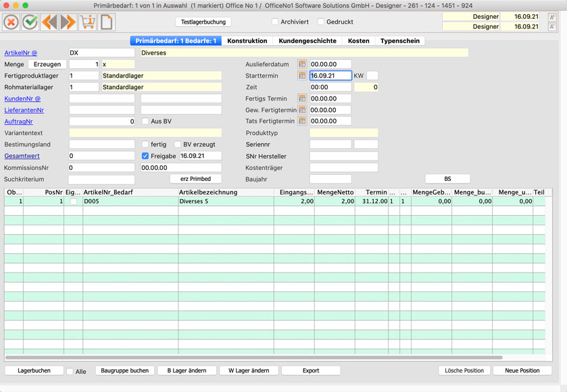Click the Zeit field showing 00:00
The width and height of the screenshot is (567, 392).
click(330, 87)
